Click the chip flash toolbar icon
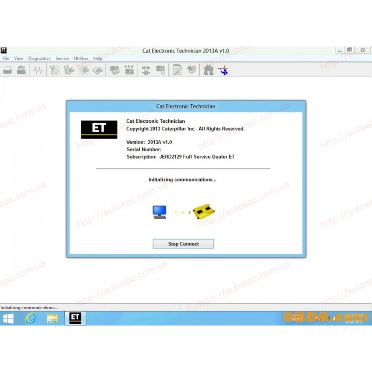This screenshot has width=372, height=372. [x=192, y=70]
